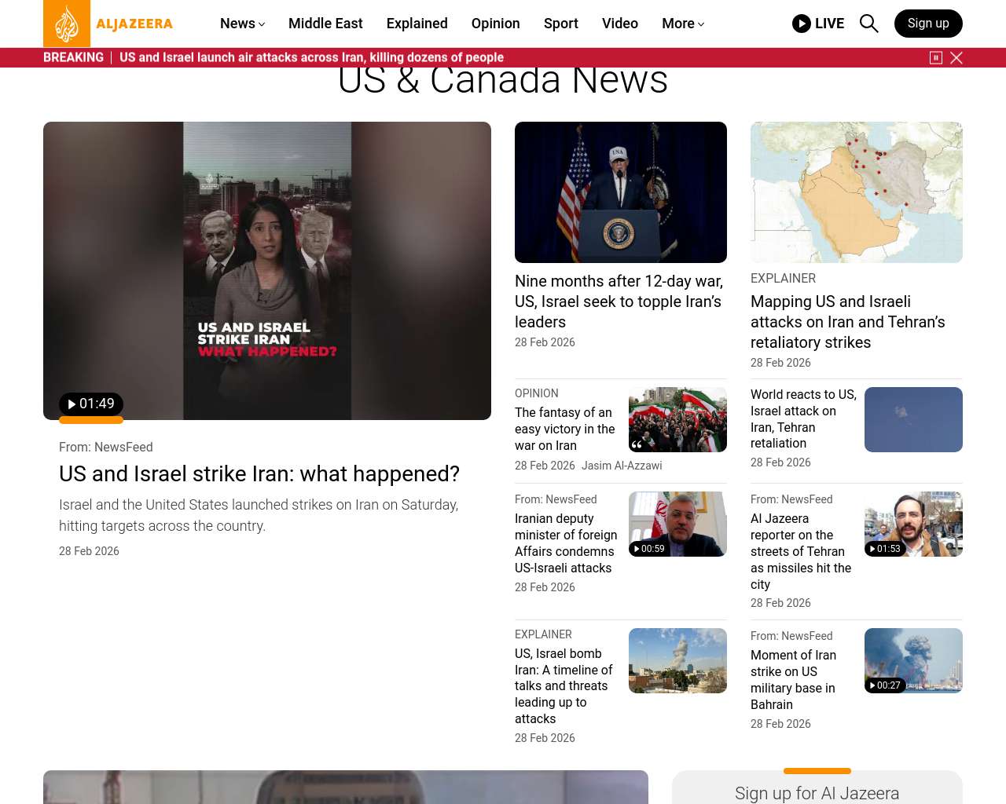Pause the breaking news ticker
This screenshot has height=804, width=1006.
click(x=936, y=57)
